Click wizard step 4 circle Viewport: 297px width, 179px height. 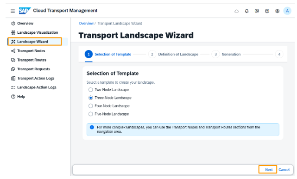(x=279, y=54)
